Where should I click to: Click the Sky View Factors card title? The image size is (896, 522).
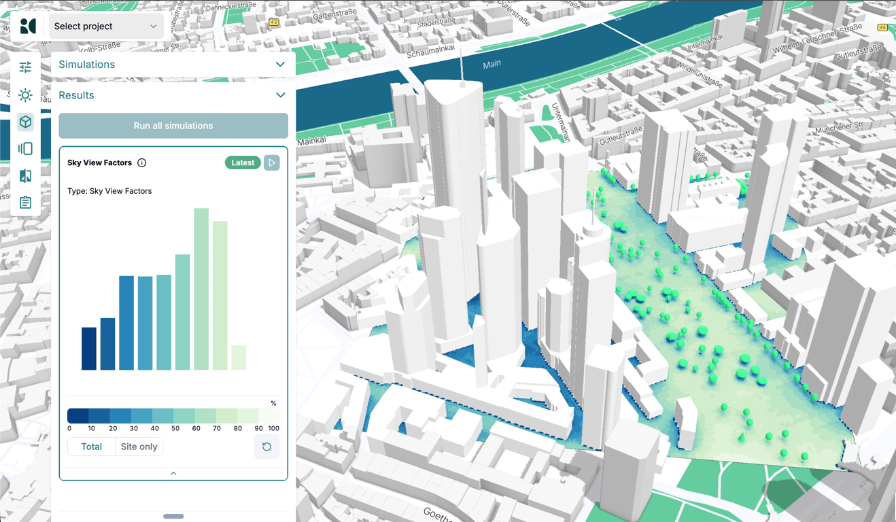click(99, 163)
